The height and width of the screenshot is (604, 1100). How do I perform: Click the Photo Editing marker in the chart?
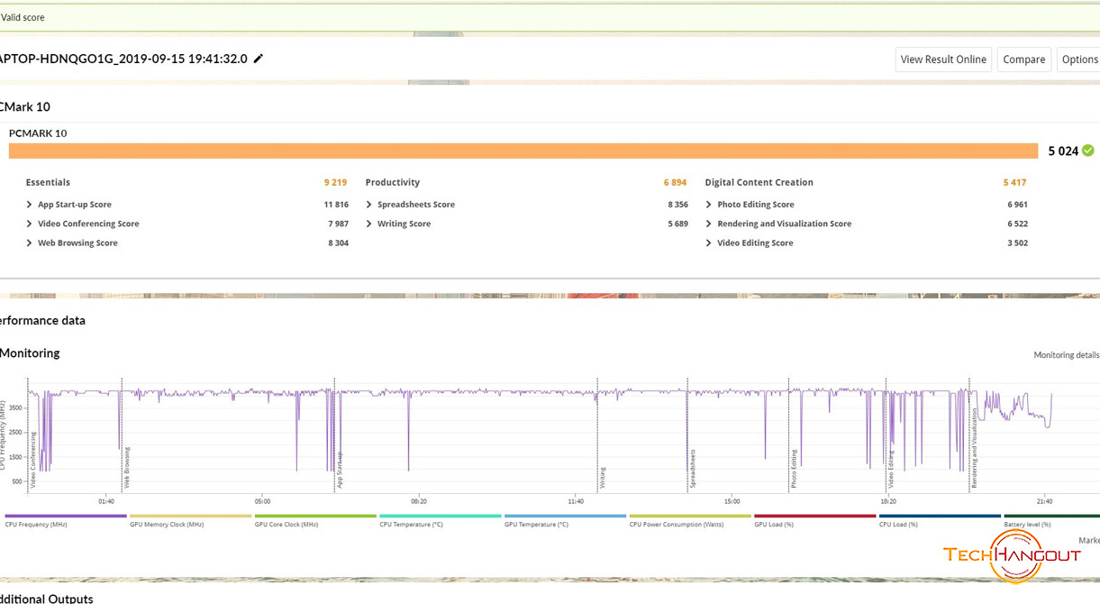[x=795, y=469]
